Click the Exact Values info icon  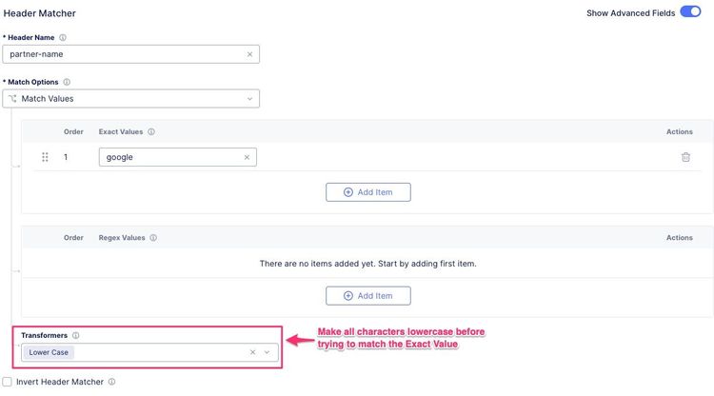[151, 132]
